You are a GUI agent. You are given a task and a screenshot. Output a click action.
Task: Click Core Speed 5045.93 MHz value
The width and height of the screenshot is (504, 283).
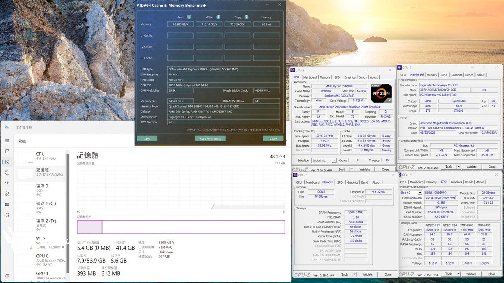(x=324, y=136)
